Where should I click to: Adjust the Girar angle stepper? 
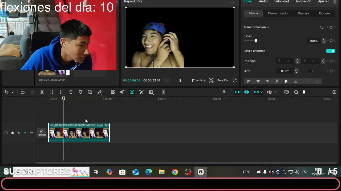tap(296, 71)
